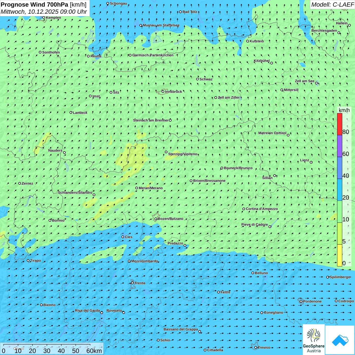
Task: Click the blue cloud logo at bottom right
Action: tap(340, 340)
